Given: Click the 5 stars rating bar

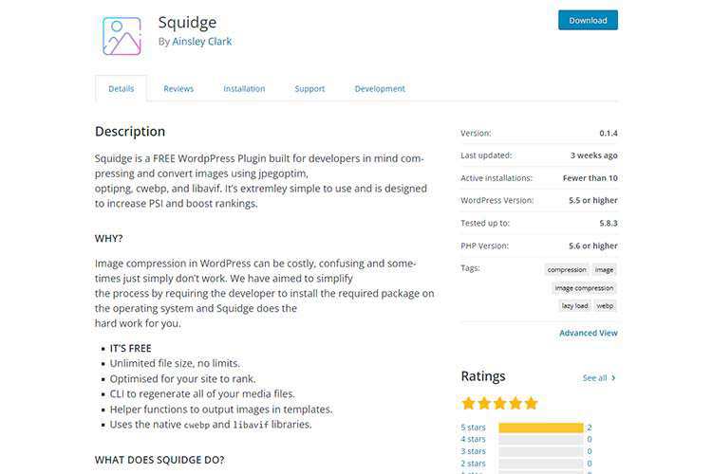Looking at the screenshot, I should [x=540, y=428].
